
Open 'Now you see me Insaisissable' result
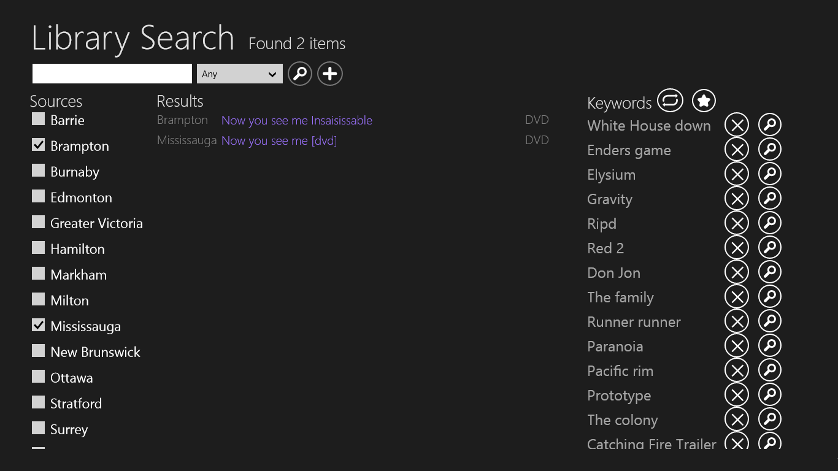click(x=296, y=120)
